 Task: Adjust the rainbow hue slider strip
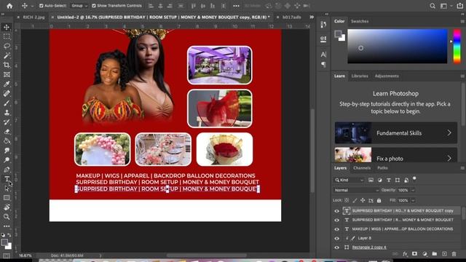coord(457,46)
